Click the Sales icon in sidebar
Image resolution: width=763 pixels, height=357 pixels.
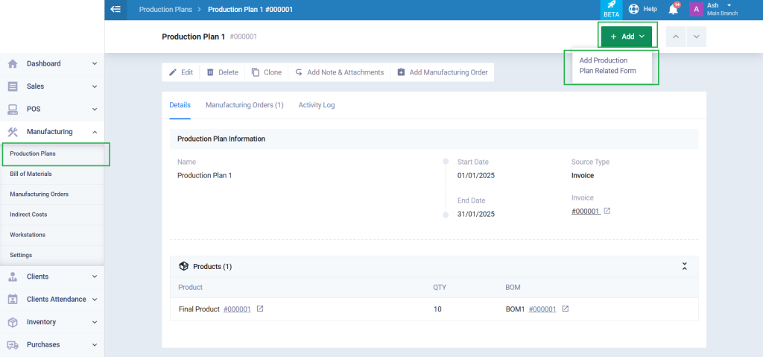click(x=13, y=86)
